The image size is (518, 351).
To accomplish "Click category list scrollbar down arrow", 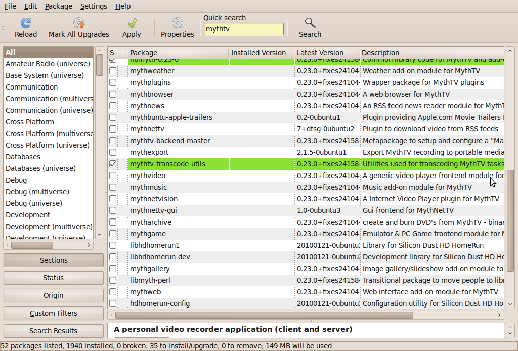I will (x=100, y=235).
